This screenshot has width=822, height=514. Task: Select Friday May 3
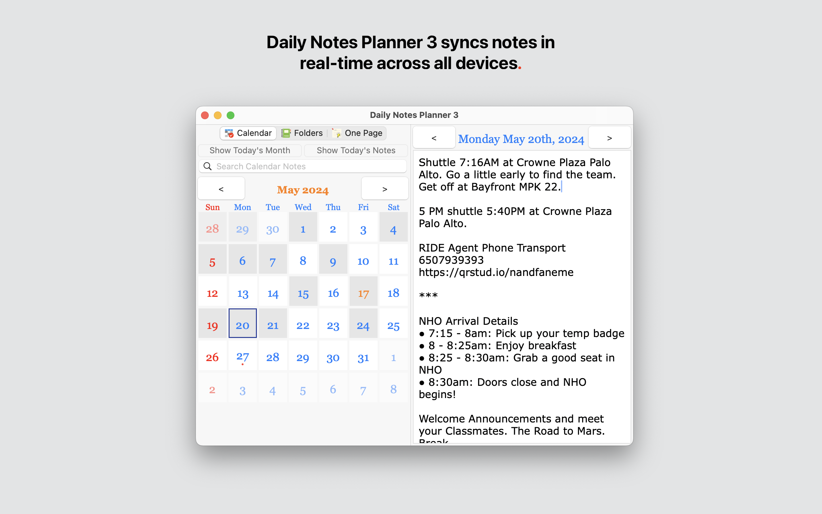(x=363, y=227)
